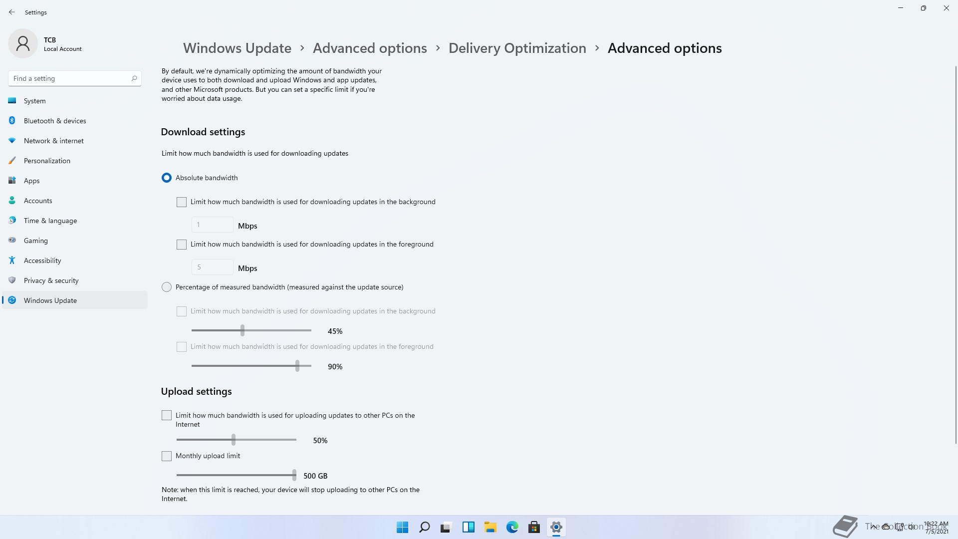Enable absolute background download limit checkbox
Screen dimensions: 958x539
(182, 202)
